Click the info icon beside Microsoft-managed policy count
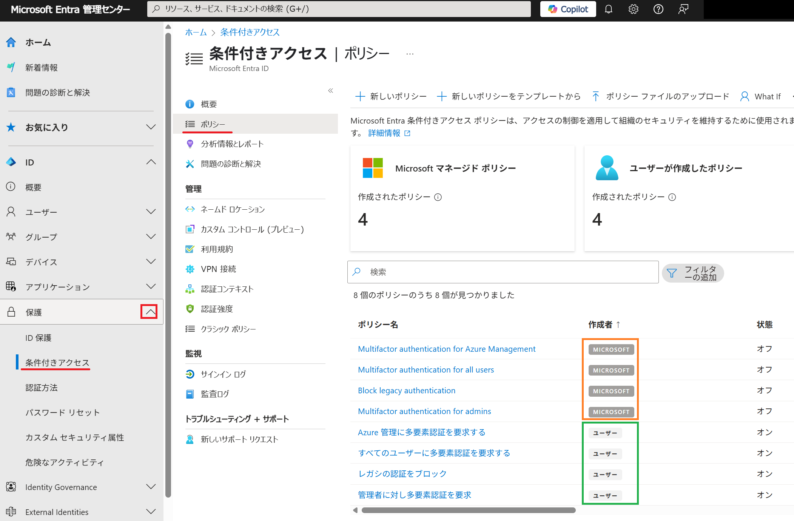 click(x=438, y=197)
